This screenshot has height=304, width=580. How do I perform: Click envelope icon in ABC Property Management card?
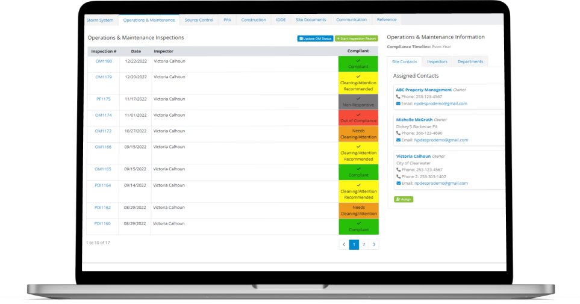pyautogui.click(x=398, y=104)
